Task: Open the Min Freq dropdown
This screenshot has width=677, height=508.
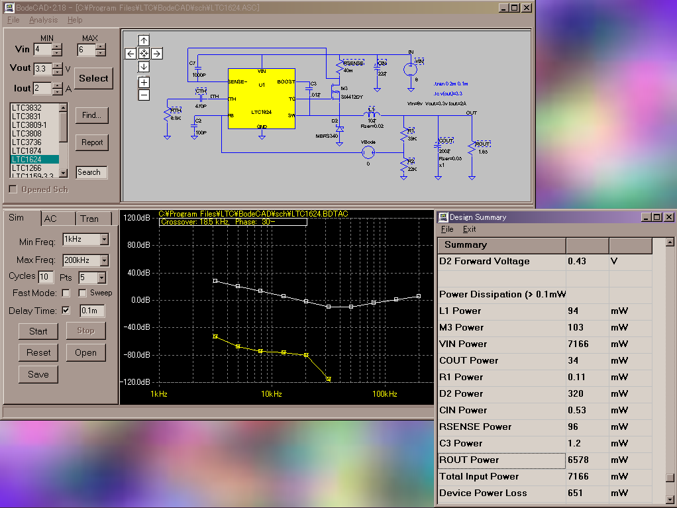Action: point(105,239)
